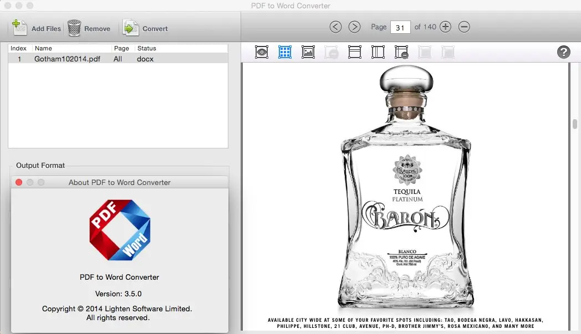The height and width of the screenshot is (334, 581).
Task: Select the remove table line tool
Action: point(401,52)
